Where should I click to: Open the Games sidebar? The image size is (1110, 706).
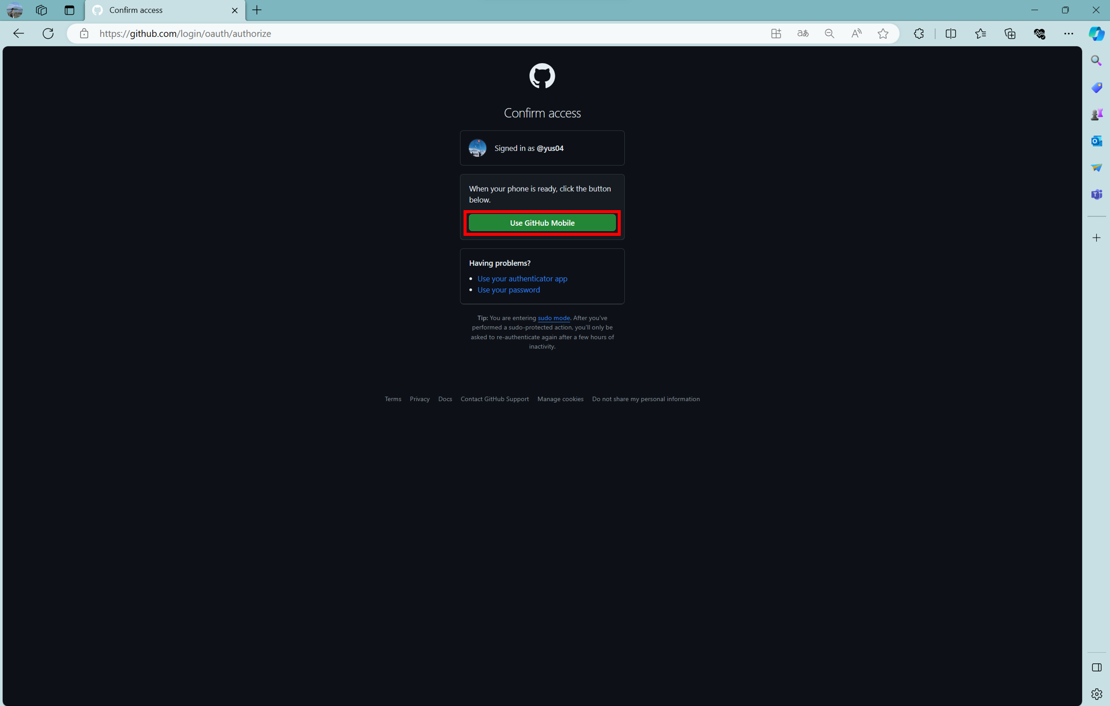(x=1096, y=114)
